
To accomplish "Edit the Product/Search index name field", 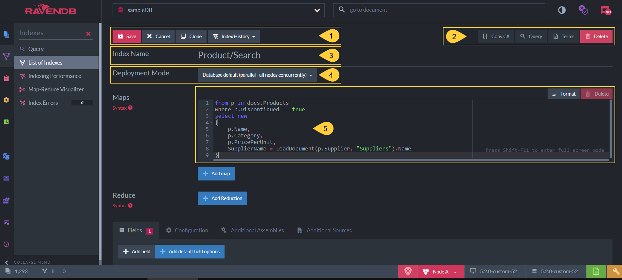I will (x=229, y=55).
